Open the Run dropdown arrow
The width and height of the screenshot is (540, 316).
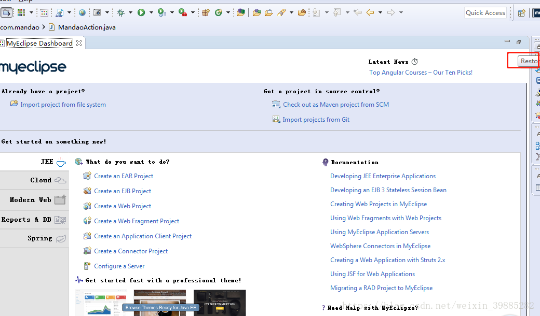pyautogui.click(x=151, y=13)
